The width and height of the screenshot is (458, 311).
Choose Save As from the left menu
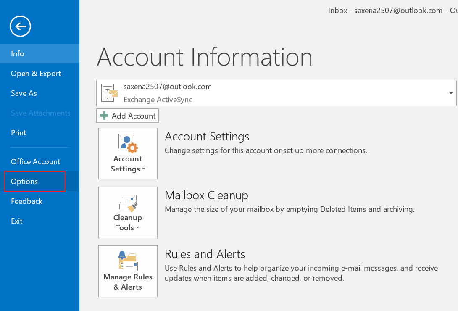click(24, 93)
